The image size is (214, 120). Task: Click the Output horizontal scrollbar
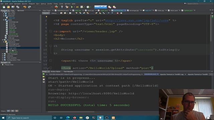point(71,112)
